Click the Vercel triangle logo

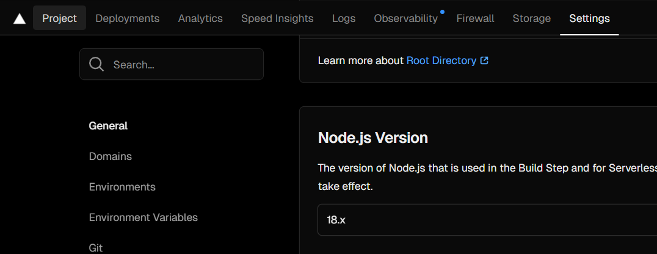tap(20, 18)
